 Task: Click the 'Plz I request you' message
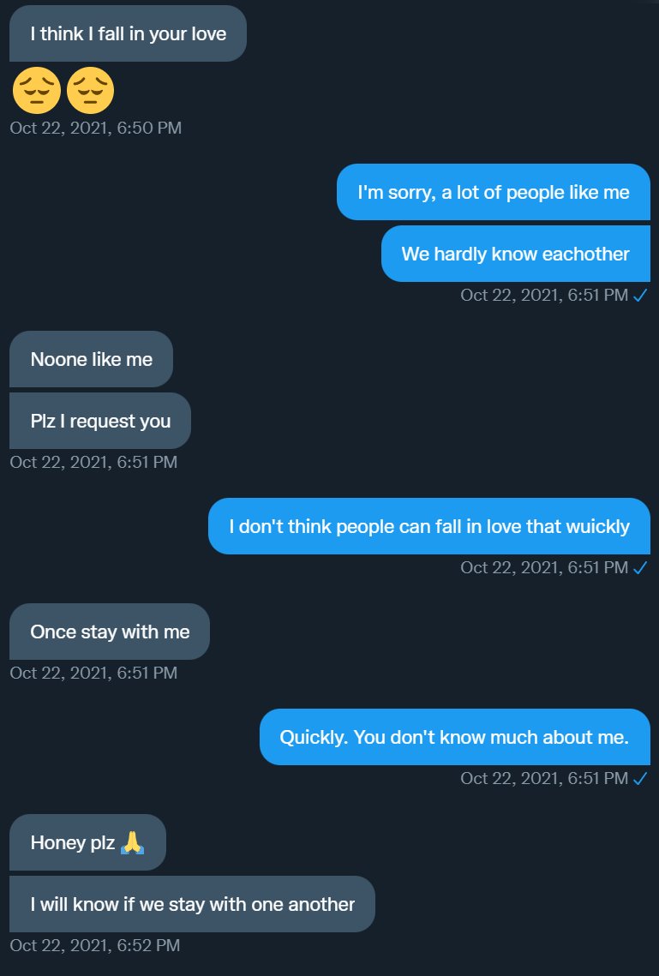pyautogui.click(x=100, y=421)
